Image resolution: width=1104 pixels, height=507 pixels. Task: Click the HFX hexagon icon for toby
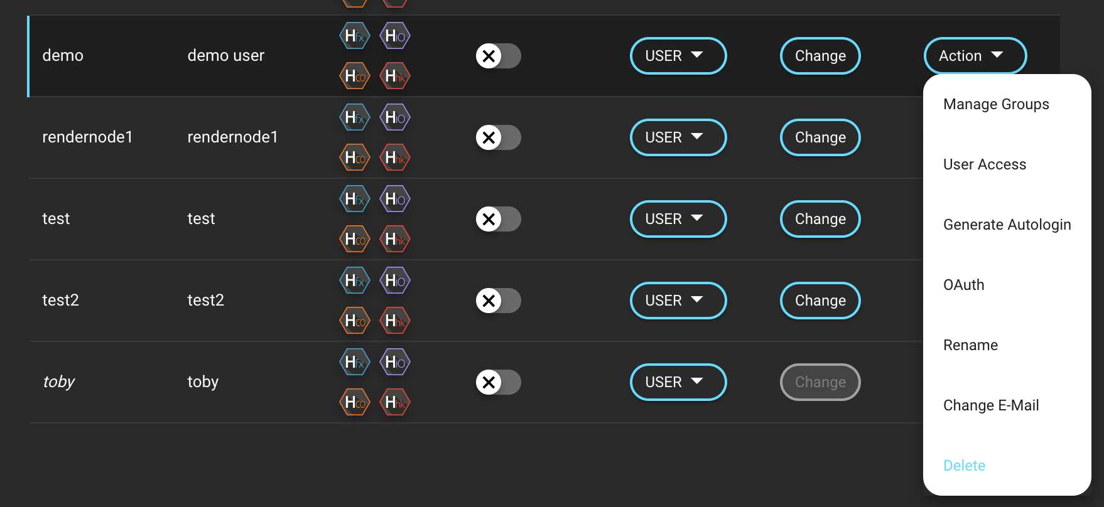(x=355, y=362)
